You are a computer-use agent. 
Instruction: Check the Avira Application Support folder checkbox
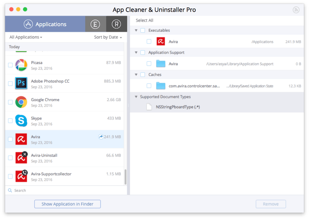149,64
